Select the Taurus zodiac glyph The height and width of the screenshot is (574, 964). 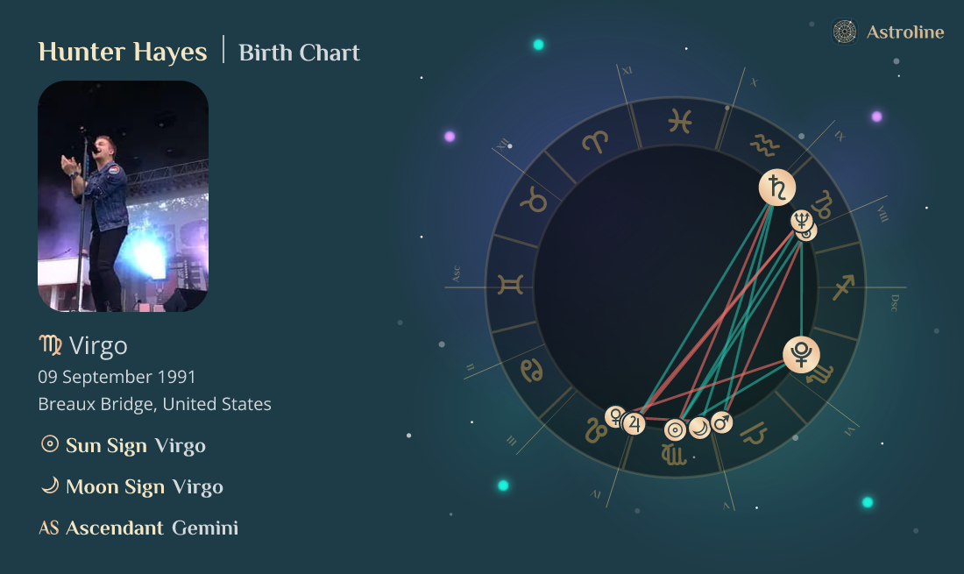534,200
